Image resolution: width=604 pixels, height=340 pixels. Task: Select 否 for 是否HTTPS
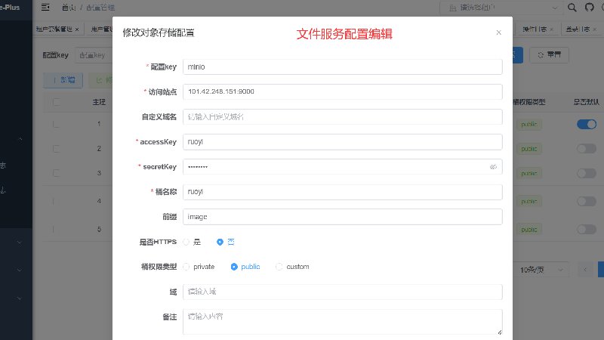tap(225, 242)
